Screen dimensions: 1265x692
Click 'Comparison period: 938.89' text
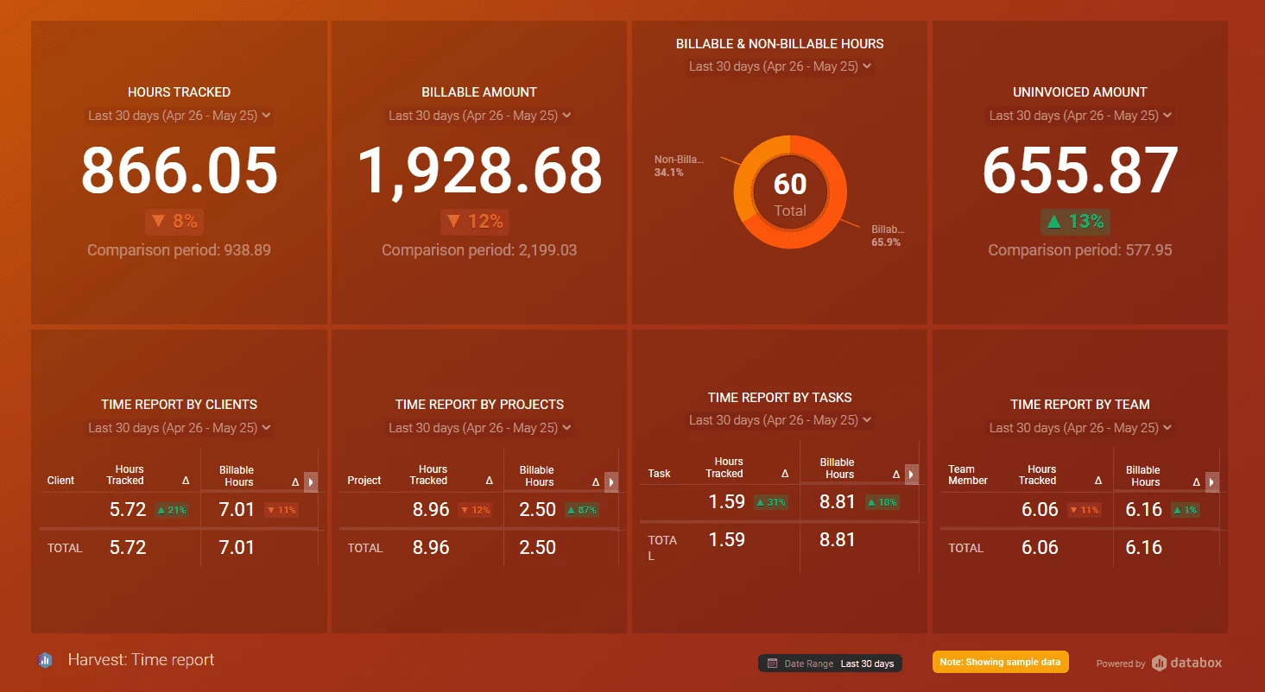click(180, 250)
